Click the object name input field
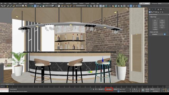This screenshot has width=169, height=95. coord(158,34)
